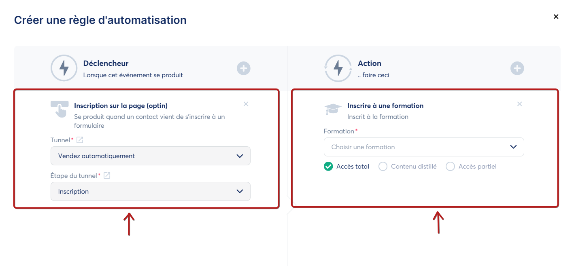This screenshot has width=574, height=266.
Task: Click the Inscription sur la page (optin) title
Action: 121,106
